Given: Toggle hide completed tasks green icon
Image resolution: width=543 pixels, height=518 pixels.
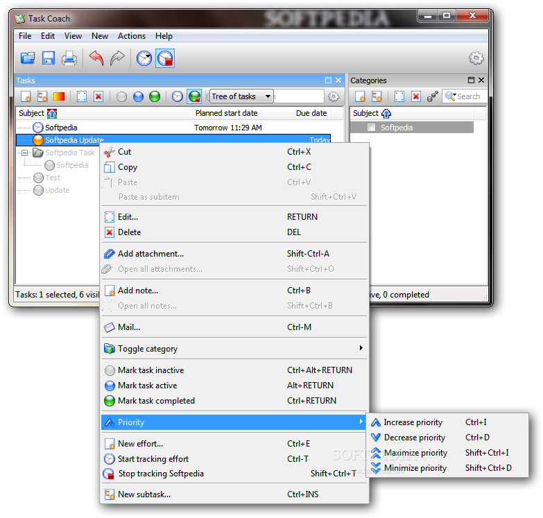Looking at the screenshot, I should coord(194,96).
